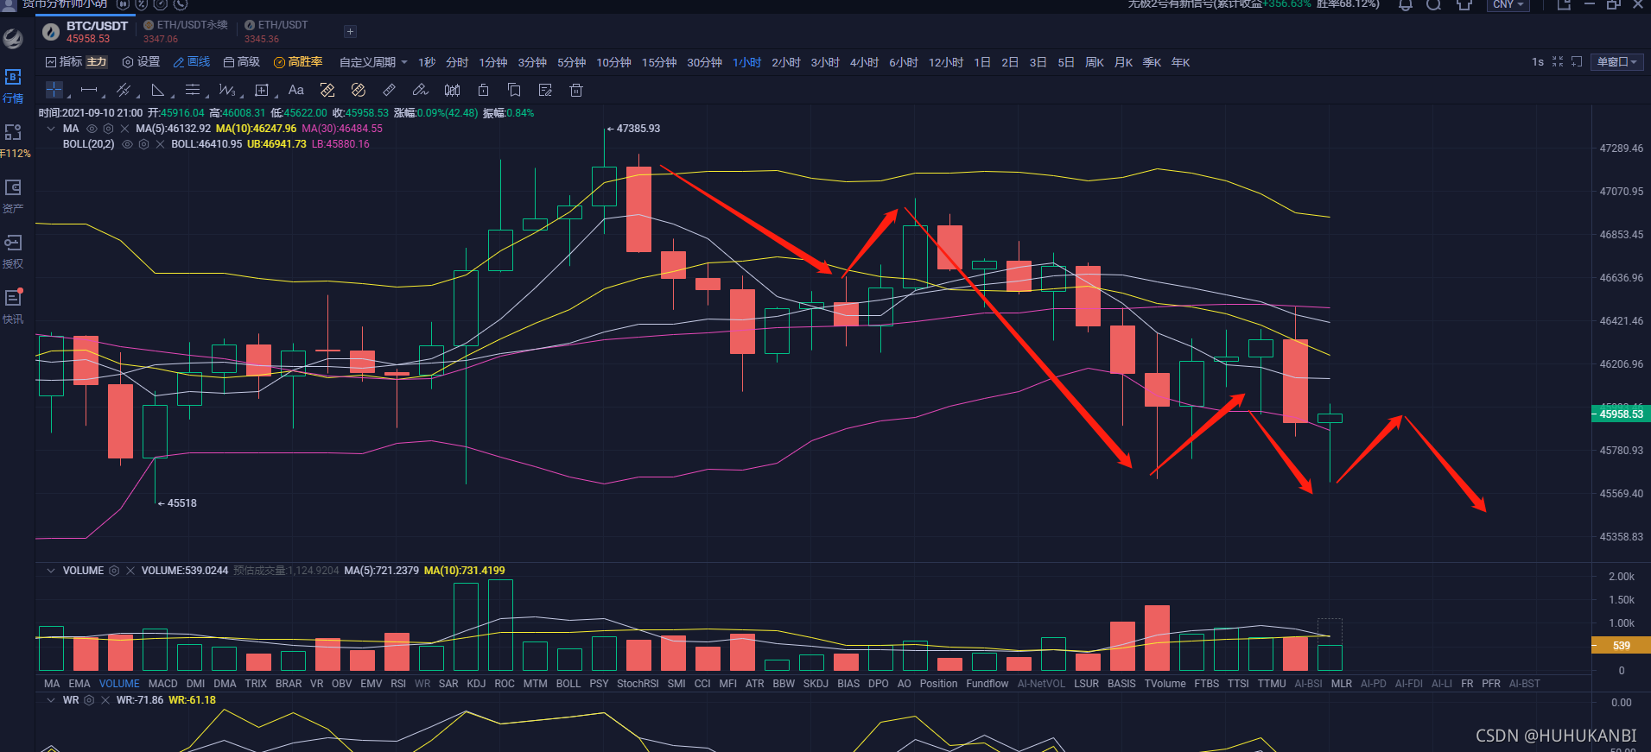Select the wave pattern W3 tool

coord(227,90)
